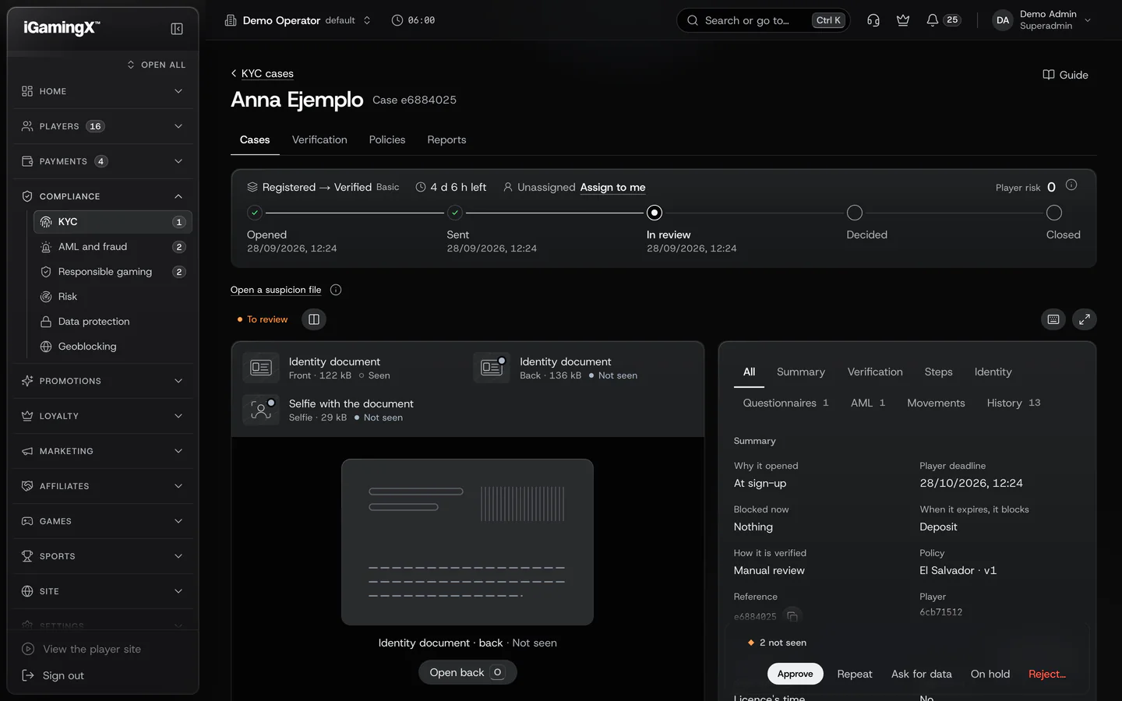Copy the reference e6884025 icon
Image resolution: width=1122 pixels, height=701 pixels.
pyautogui.click(x=792, y=616)
